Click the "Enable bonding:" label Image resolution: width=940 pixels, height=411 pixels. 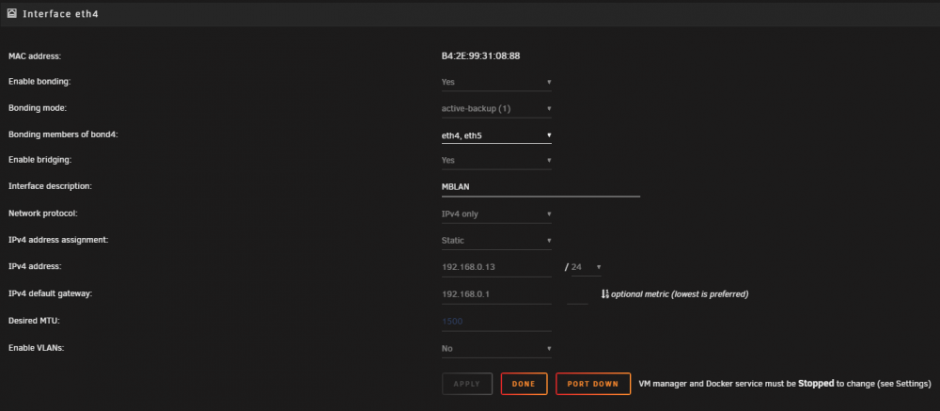(x=39, y=82)
